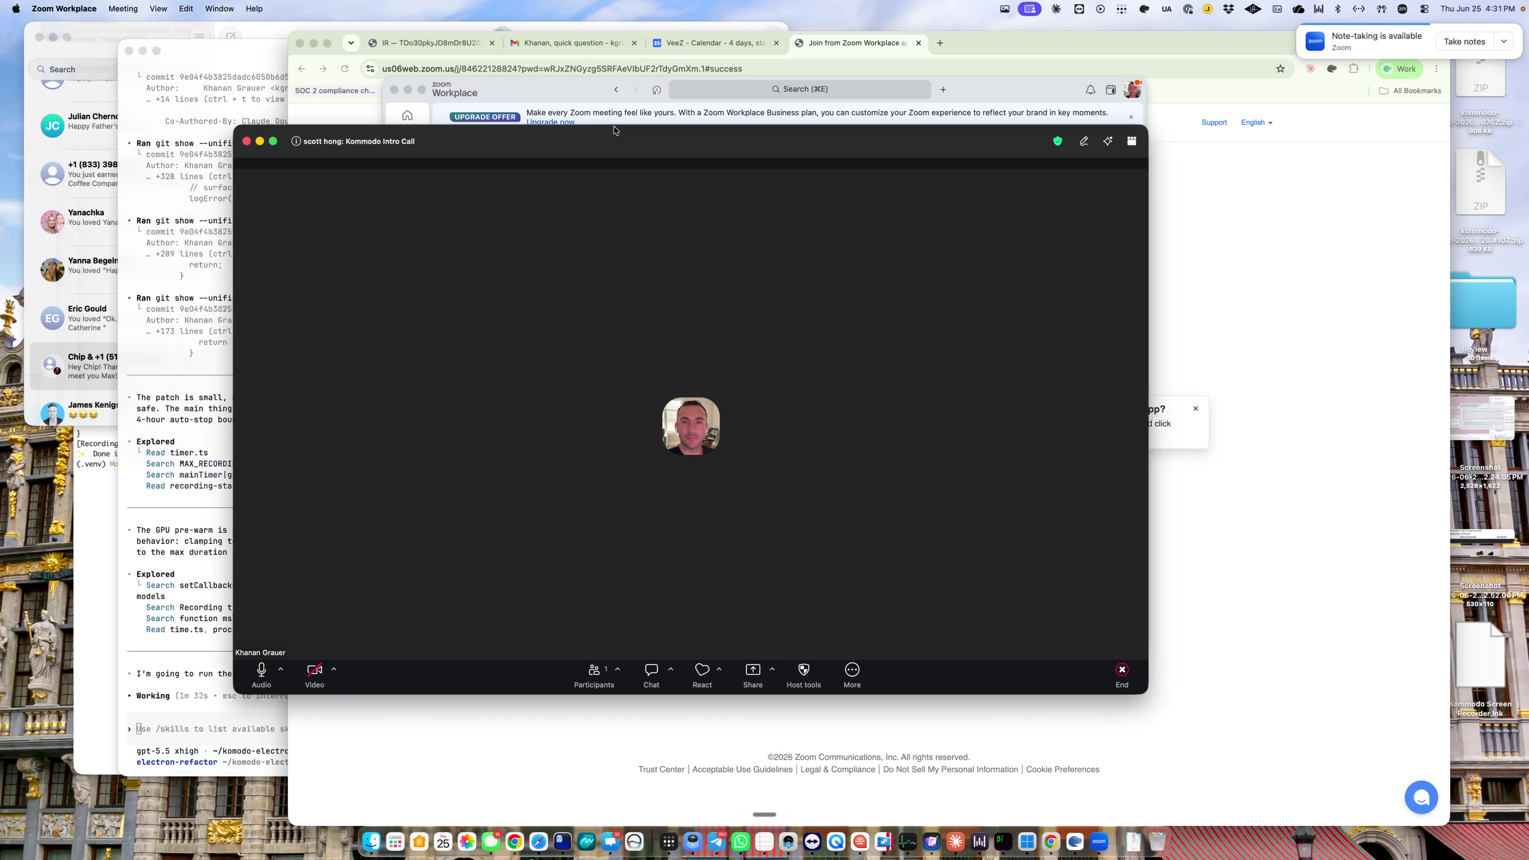
Task: Open Eric Gould conversation in Messages
Action: 74,318
